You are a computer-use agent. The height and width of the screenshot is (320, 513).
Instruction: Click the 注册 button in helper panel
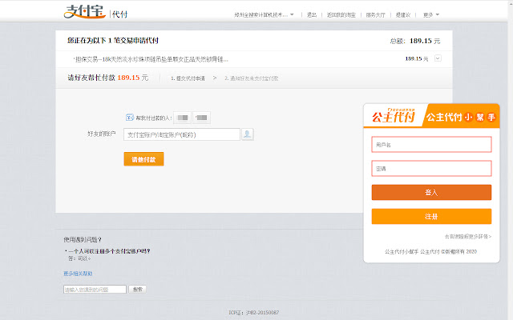pos(431,216)
